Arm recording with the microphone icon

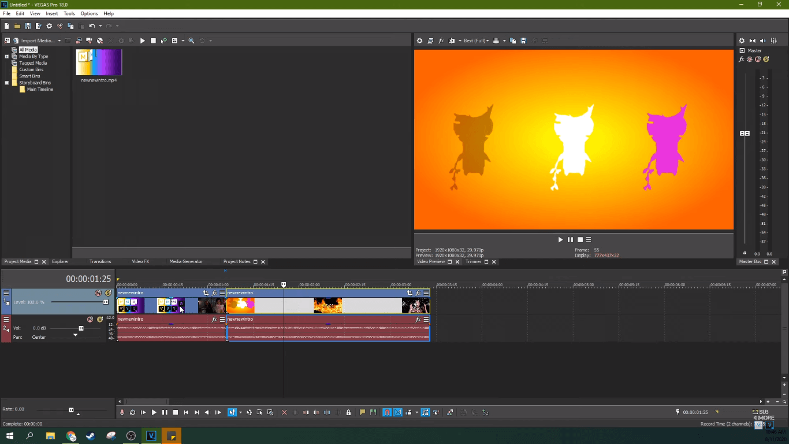[121, 412]
